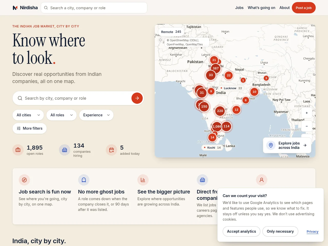Open the 1,086 jobs map cluster

tap(217, 126)
